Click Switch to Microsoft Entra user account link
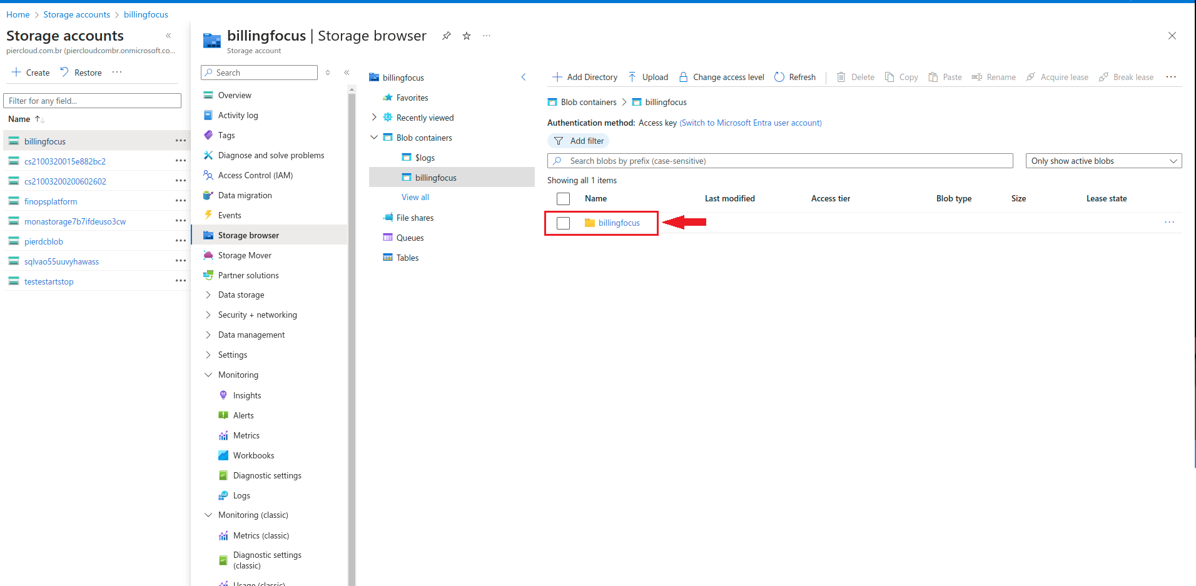The height and width of the screenshot is (586, 1196). tap(751, 123)
